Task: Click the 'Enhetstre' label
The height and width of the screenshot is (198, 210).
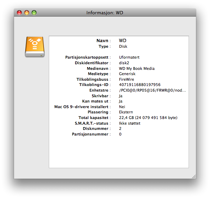Action: (99, 90)
